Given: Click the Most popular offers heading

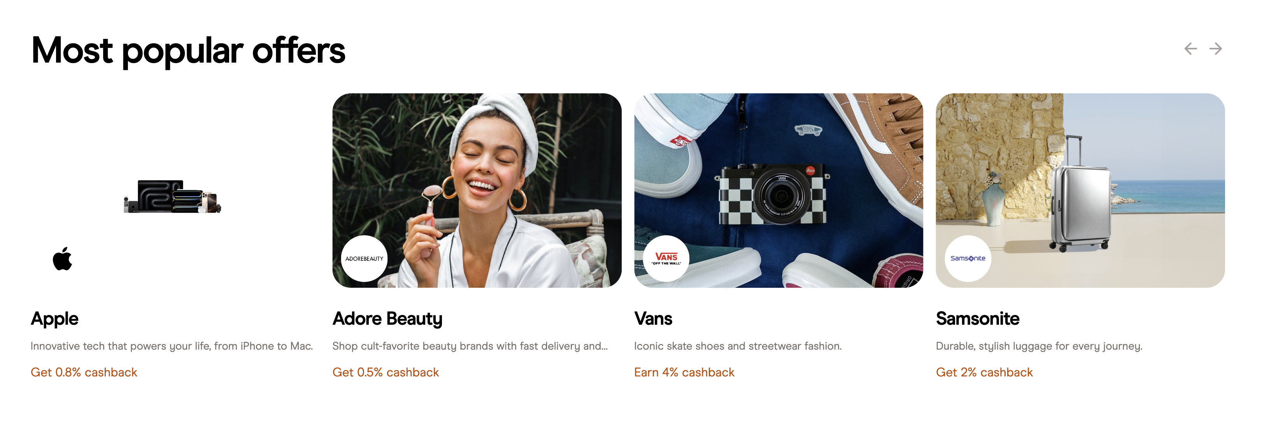Looking at the screenshot, I should (188, 51).
